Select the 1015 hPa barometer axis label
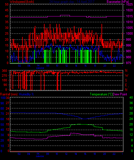The image size is (134, 160). (129, 16)
